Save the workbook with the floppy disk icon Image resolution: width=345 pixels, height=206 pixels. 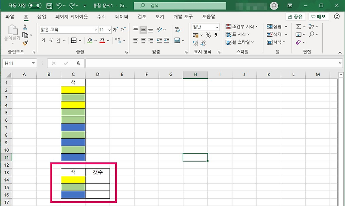pyautogui.click(x=49, y=6)
